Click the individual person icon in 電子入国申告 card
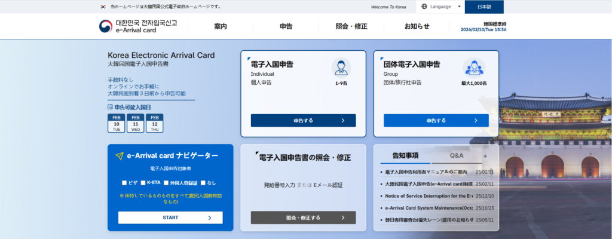612x239 pixels. (x=341, y=68)
